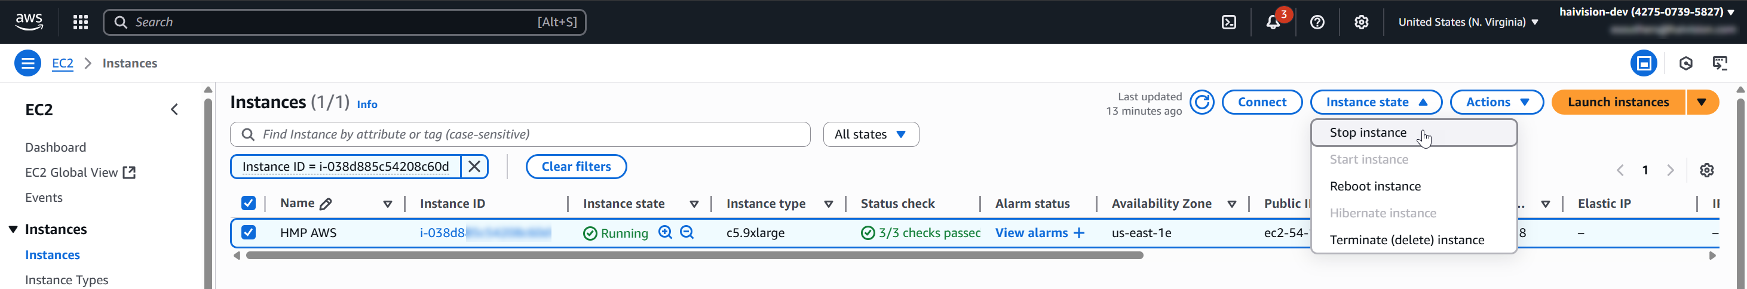Open the AWS CloudShell terminal icon
1747x289 pixels.
[1228, 22]
